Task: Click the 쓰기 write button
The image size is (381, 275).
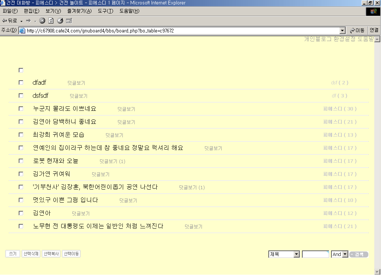Action: (x=13, y=254)
